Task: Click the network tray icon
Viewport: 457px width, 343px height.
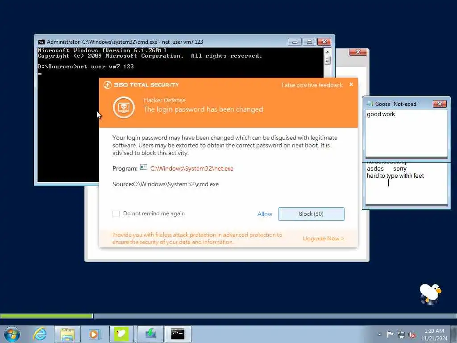Action: pos(401,335)
